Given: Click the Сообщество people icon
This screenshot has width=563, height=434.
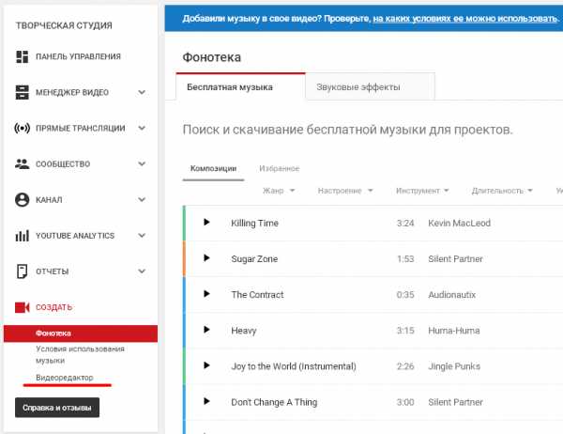Looking at the screenshot, I should coord(22,164).
